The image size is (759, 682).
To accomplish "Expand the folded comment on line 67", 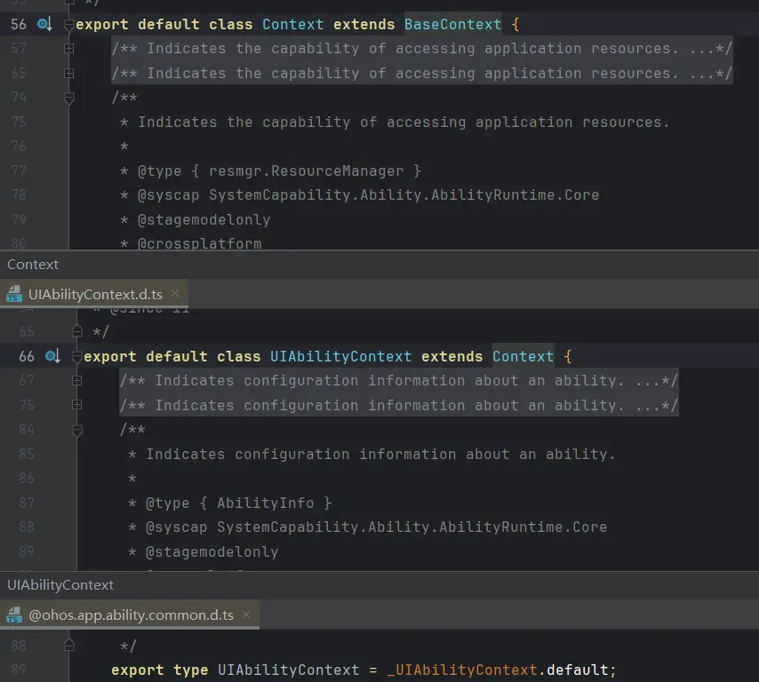I will 77,381.
